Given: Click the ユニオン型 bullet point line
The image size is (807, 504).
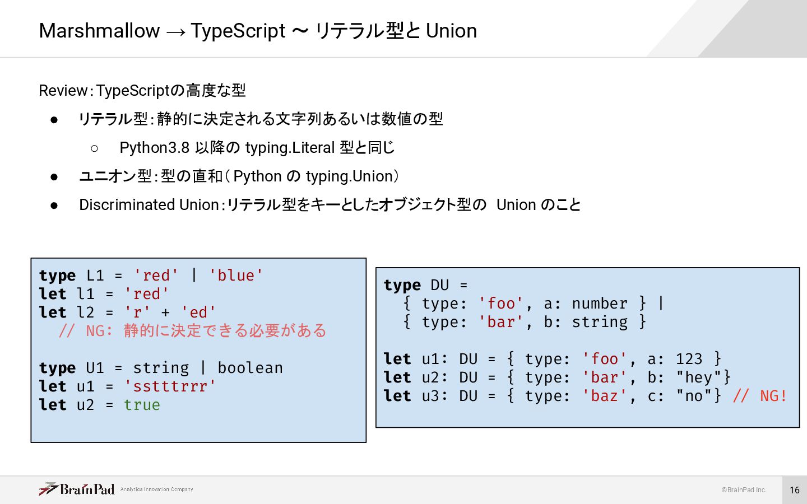Looking at the screenshot, I should click(239, 176).
